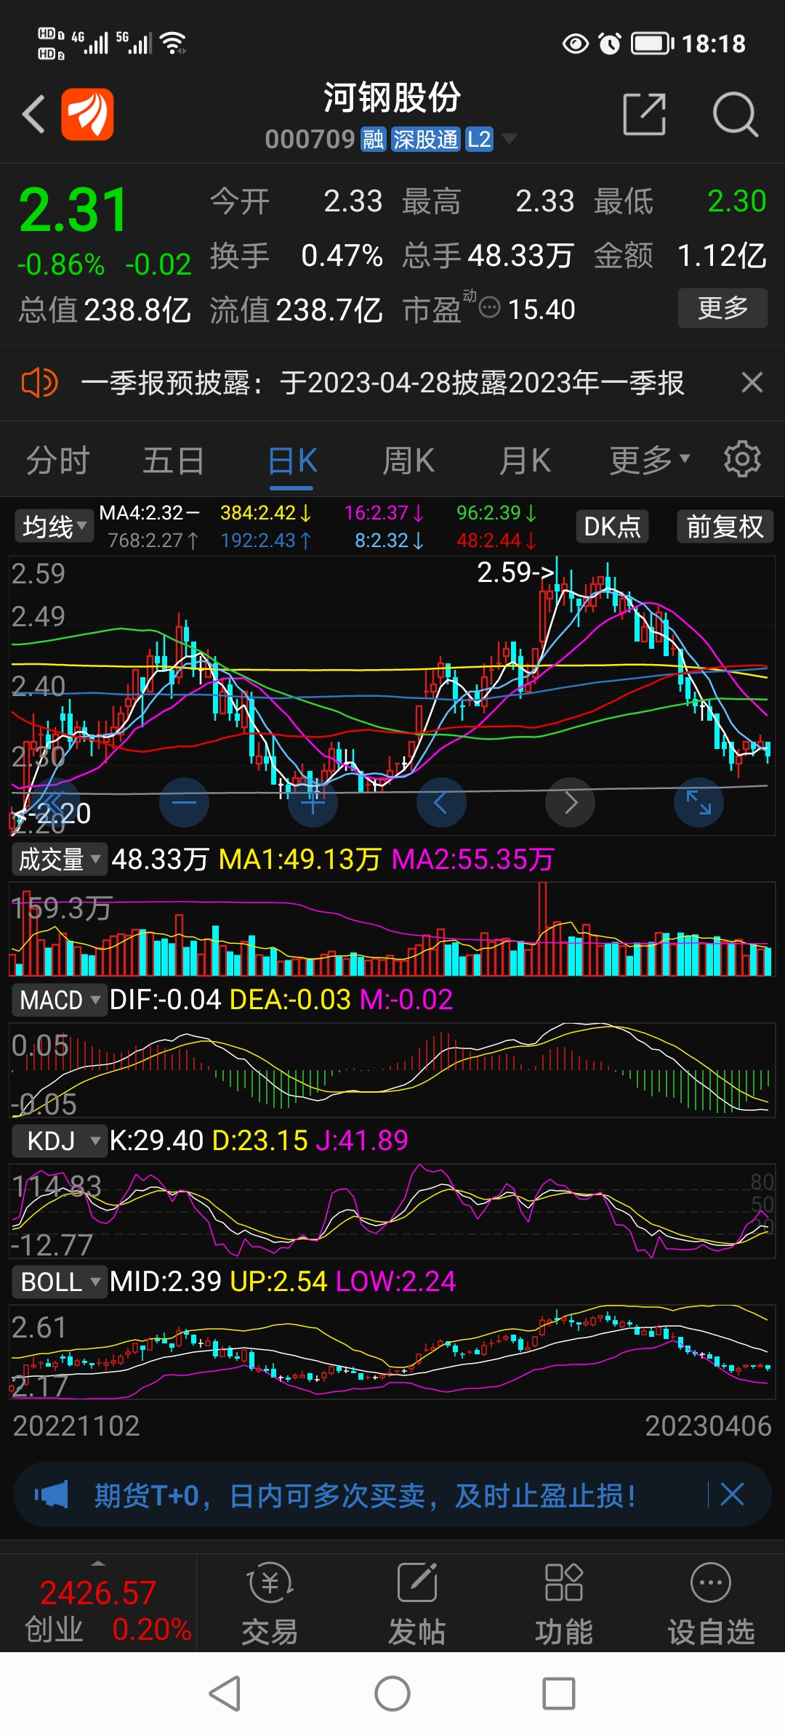Image resolution: width=785 pixels, height=1735 pixels.
Task: Tap the Android home navigation button
Action: coord(392,1694)
